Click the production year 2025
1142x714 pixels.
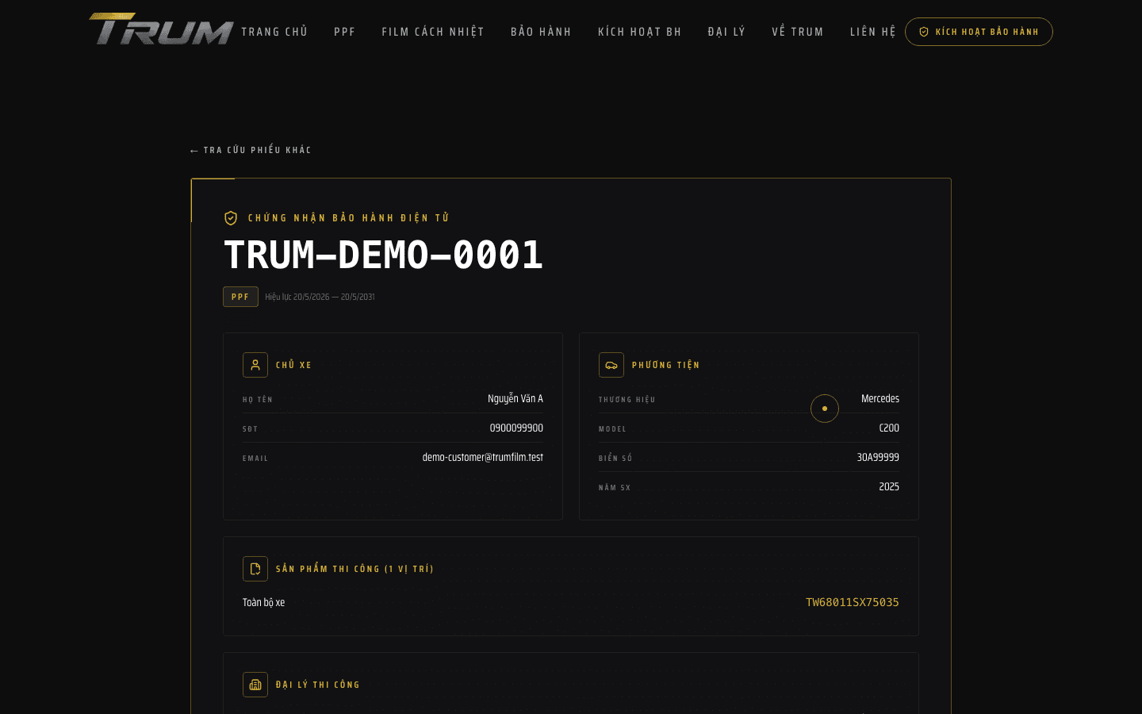pyautogui.click(x=889, y=486)
